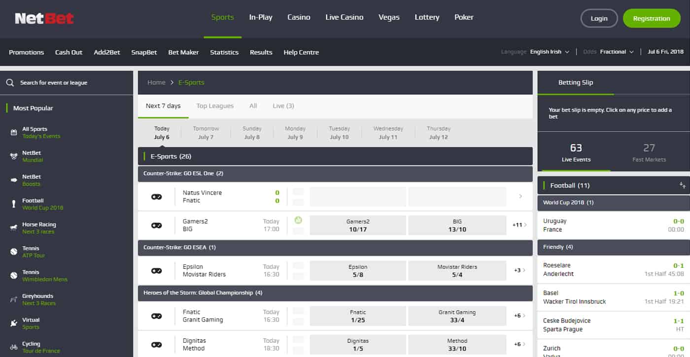Switch to the Fast Markets tab

pos(649,153)
